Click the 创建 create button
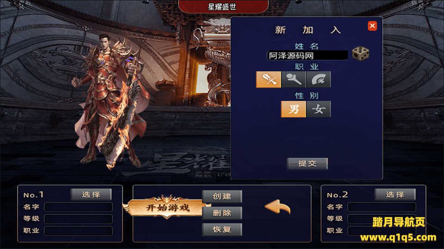Screen dimensions: 444x249 coord(222,196)
